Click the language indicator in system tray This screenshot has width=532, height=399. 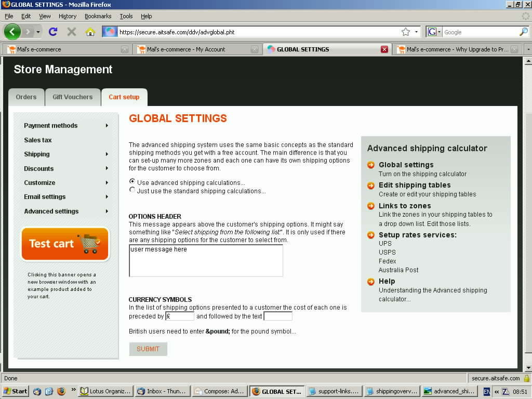pos(486,392)
